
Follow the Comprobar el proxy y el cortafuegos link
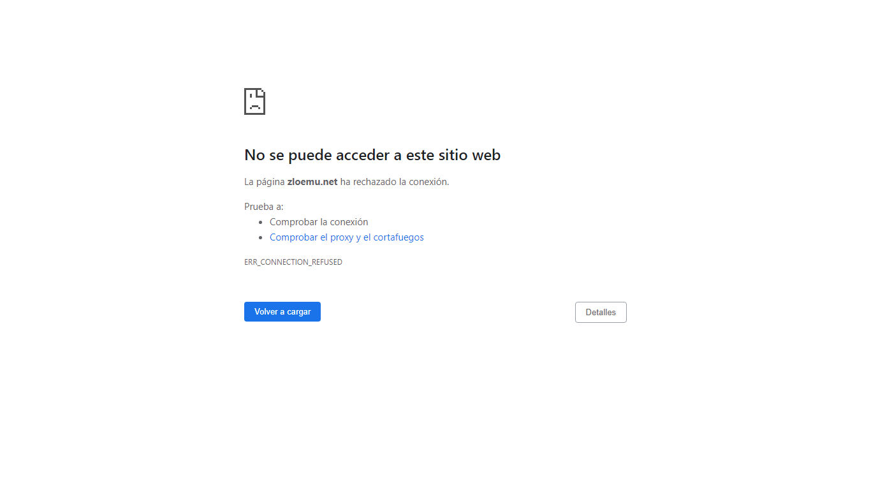(x=347, y=237)
